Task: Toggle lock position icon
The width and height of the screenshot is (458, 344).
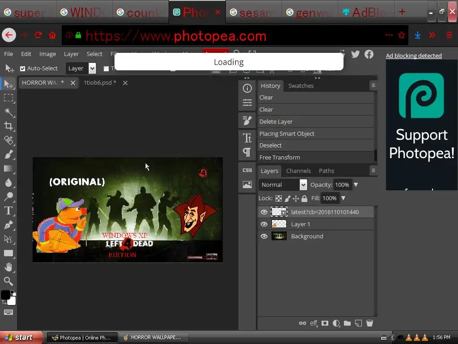Action: coord(296,198)
